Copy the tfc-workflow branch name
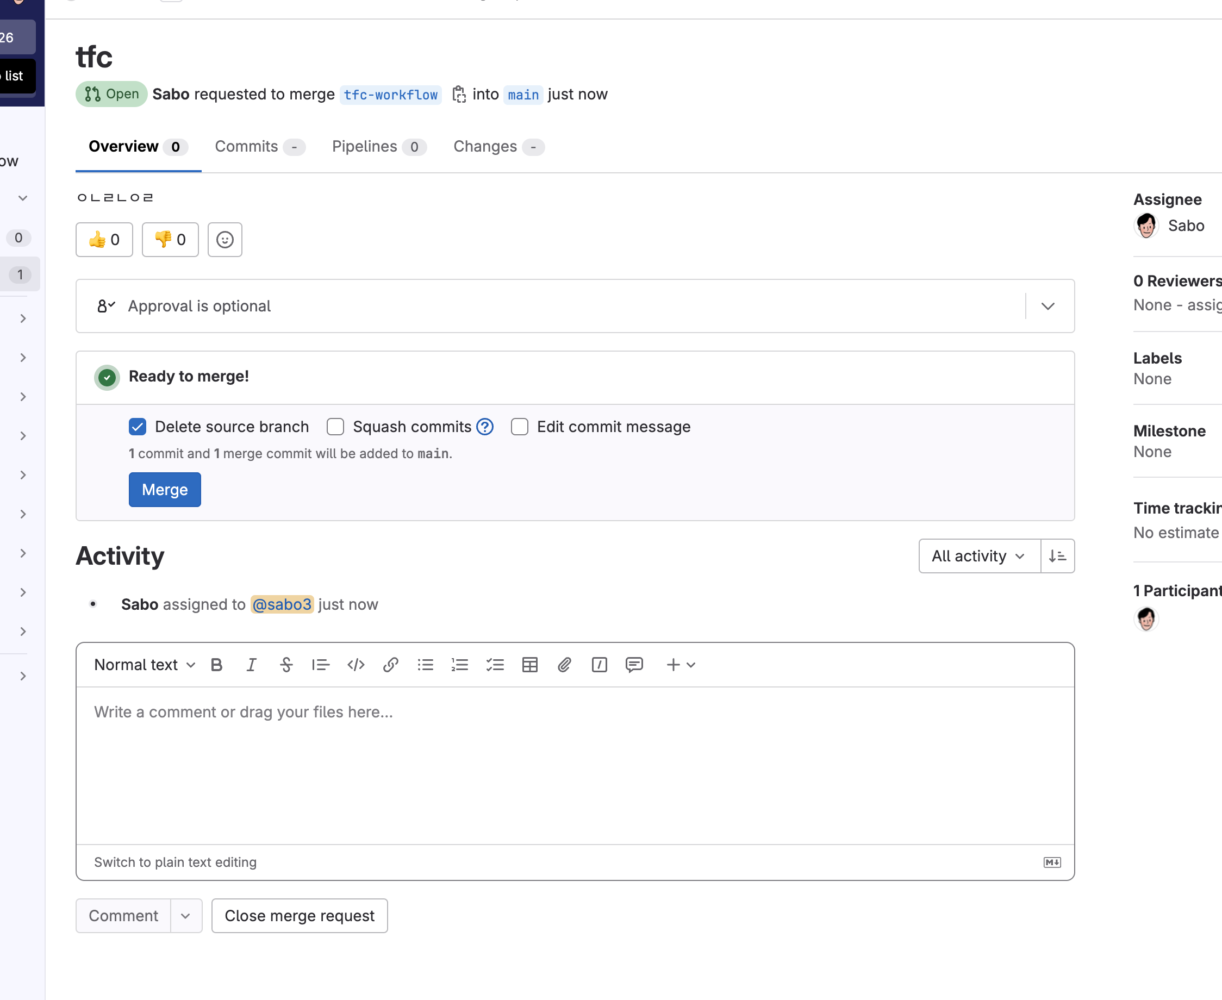The image size is (1222, 1000). pos(459,95)
